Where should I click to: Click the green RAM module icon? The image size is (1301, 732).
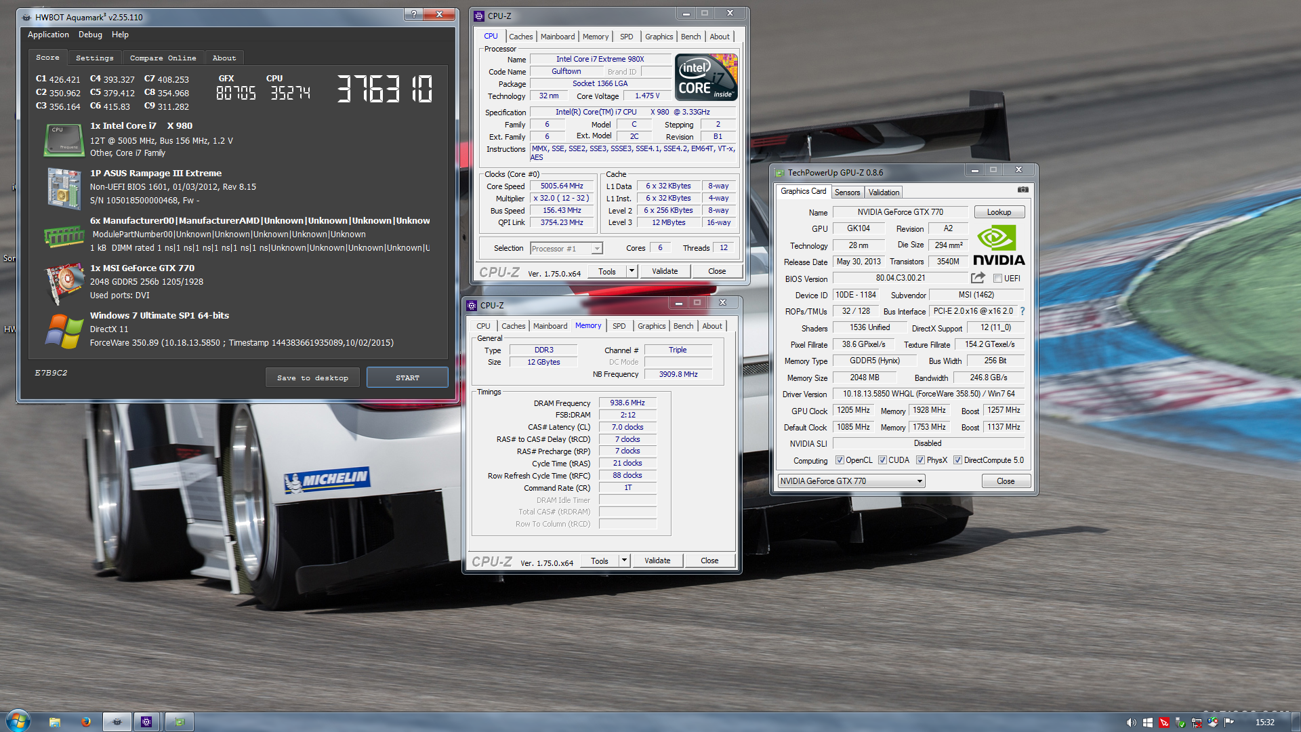(64, 235)
